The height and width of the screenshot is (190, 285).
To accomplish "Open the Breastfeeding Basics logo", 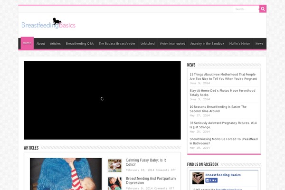I will pyautogui.click(x=48, y=23).
